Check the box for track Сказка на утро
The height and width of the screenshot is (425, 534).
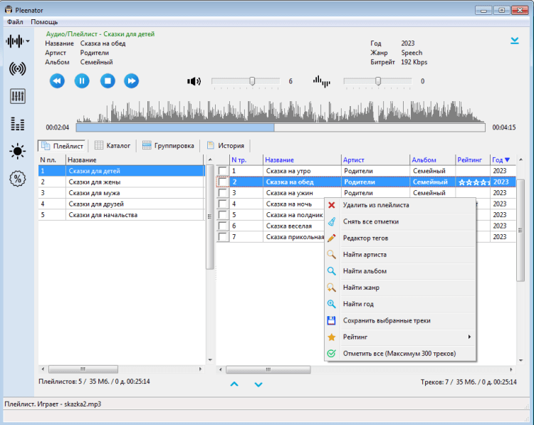point(223,172)
